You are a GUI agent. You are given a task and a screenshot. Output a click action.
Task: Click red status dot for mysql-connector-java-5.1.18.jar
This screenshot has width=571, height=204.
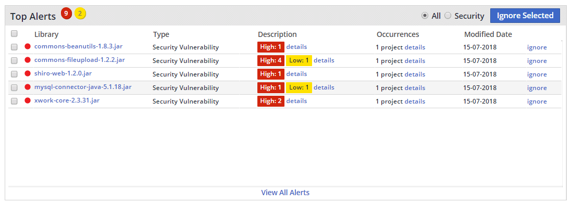point(28,87)
